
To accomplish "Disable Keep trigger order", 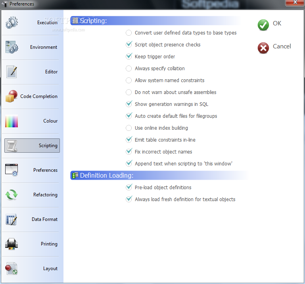I will 129,56.
